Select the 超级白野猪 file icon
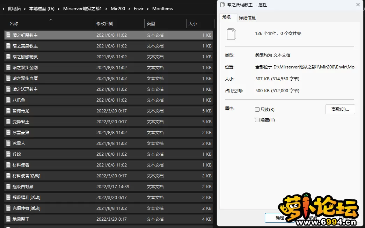The height and width of the screenshot is (228, 365). (x=8, y=187)
